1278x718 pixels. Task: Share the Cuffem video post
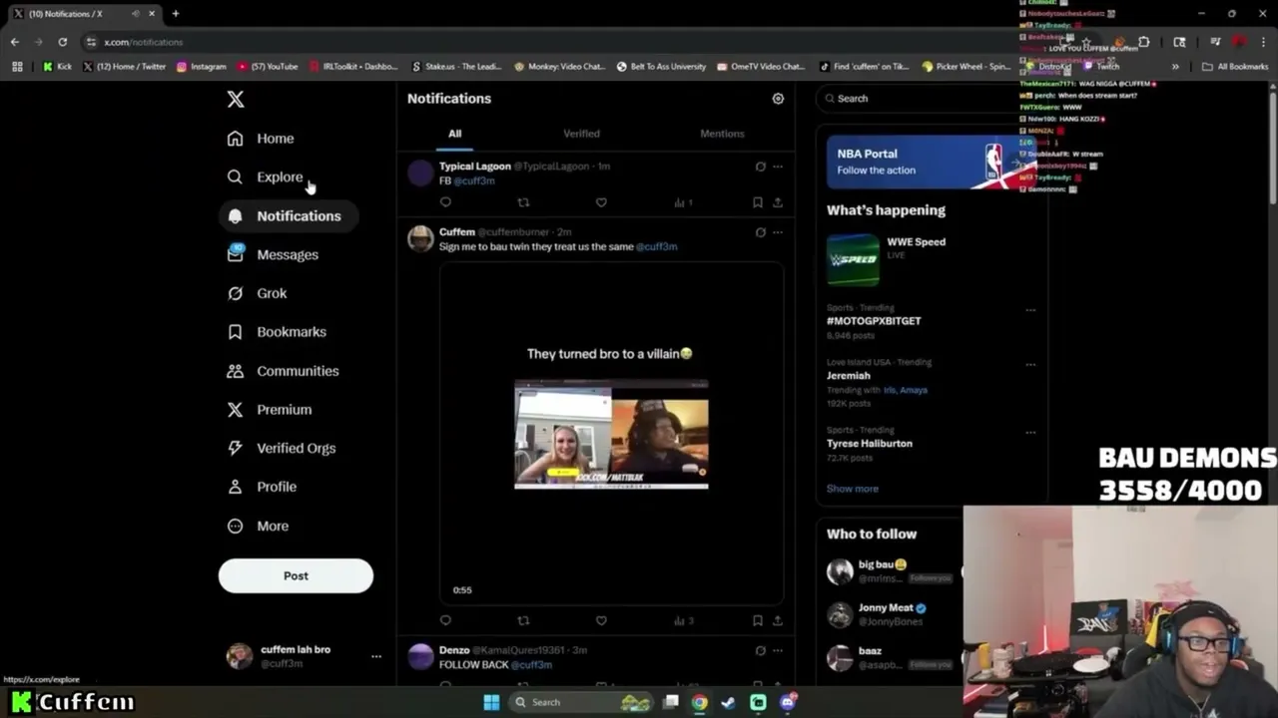point(778,620)
